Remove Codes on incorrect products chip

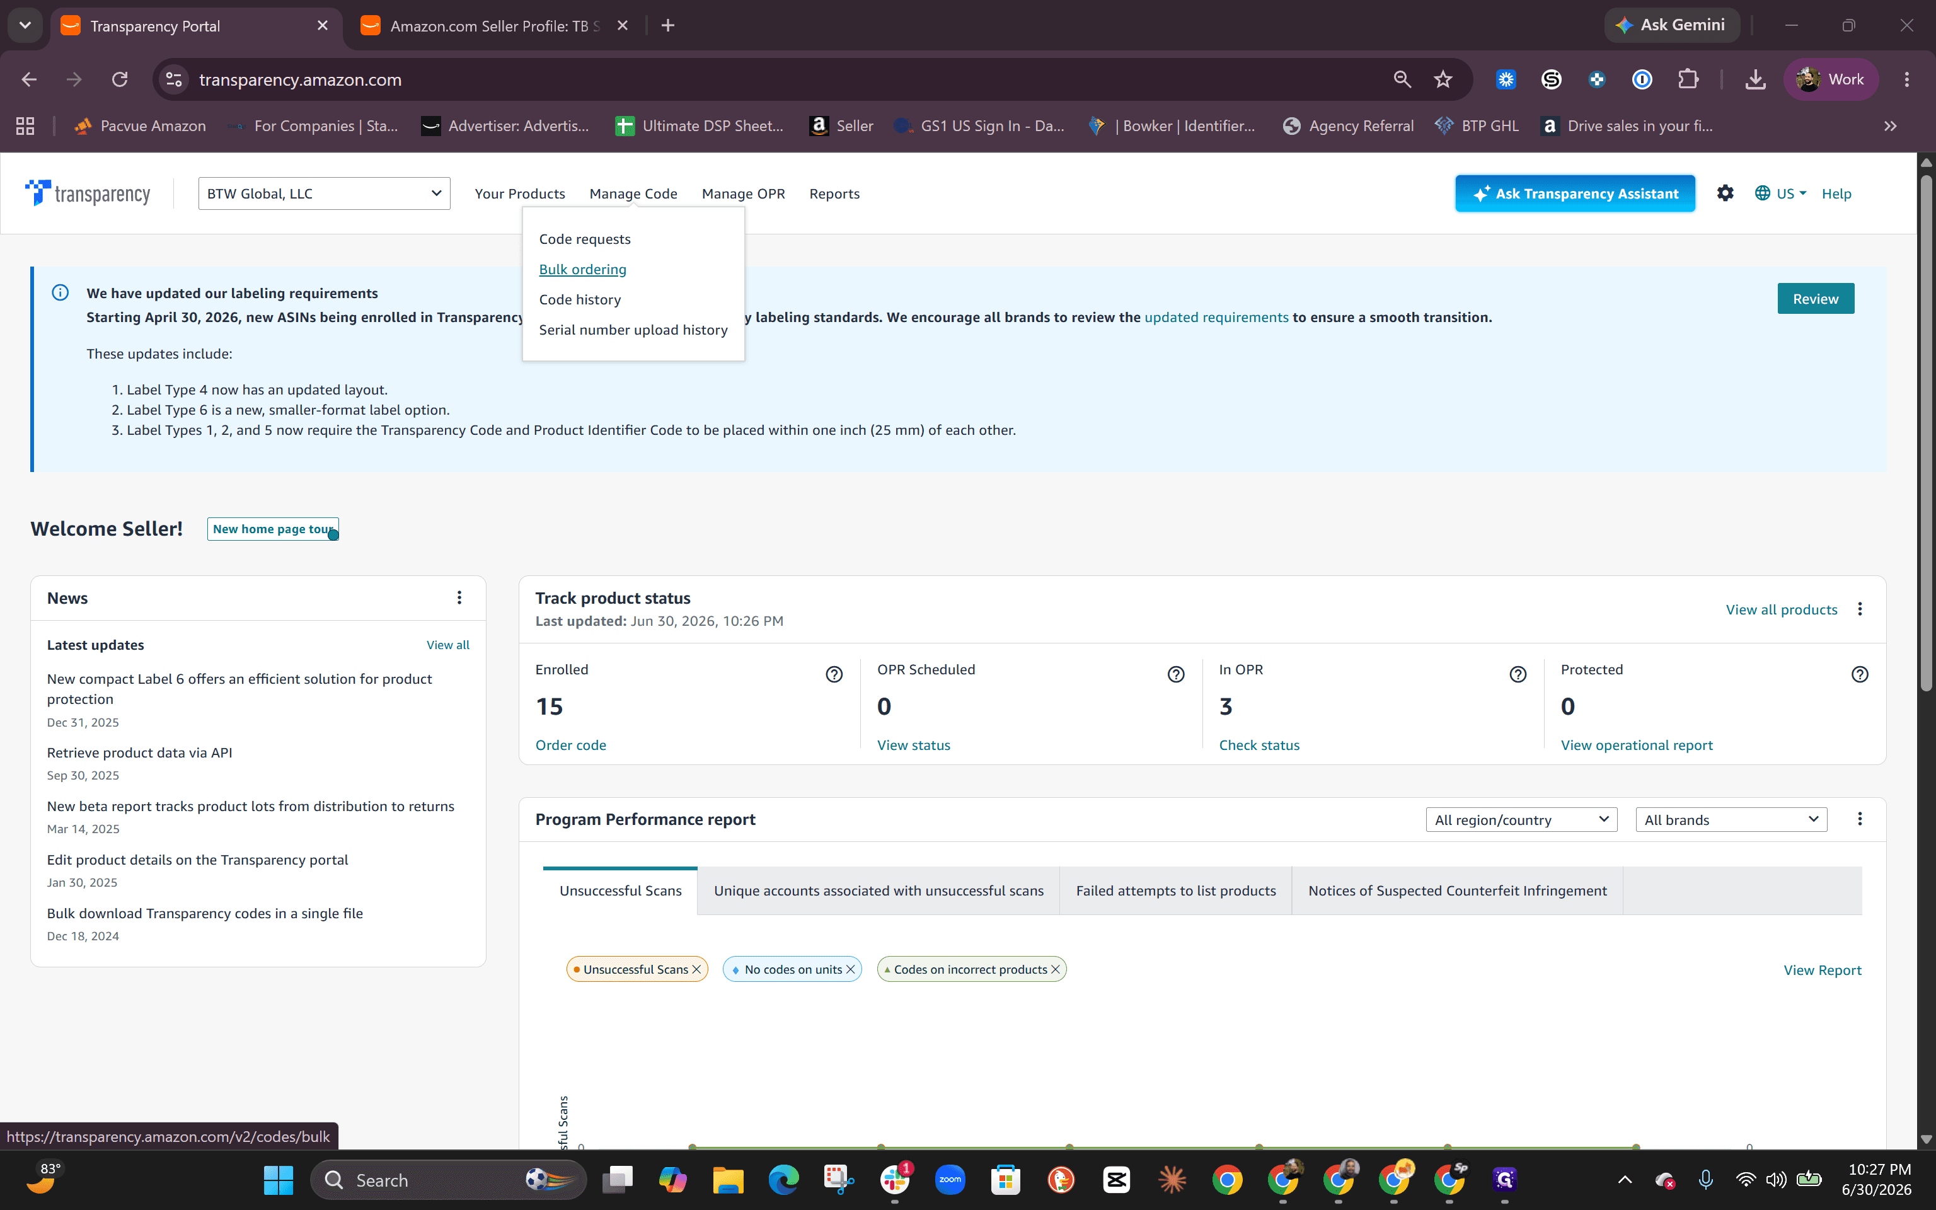1055,969
